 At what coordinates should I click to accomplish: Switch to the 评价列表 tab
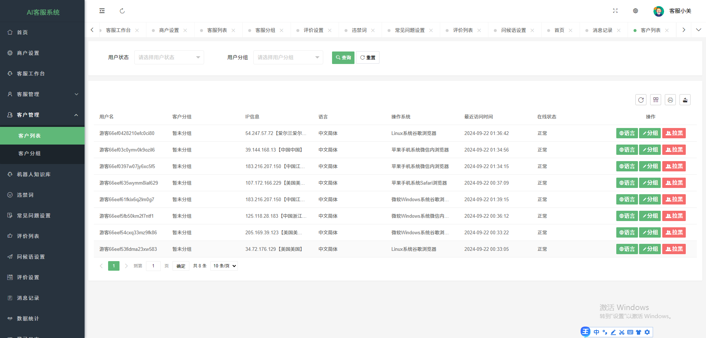(x=463, y=30)
